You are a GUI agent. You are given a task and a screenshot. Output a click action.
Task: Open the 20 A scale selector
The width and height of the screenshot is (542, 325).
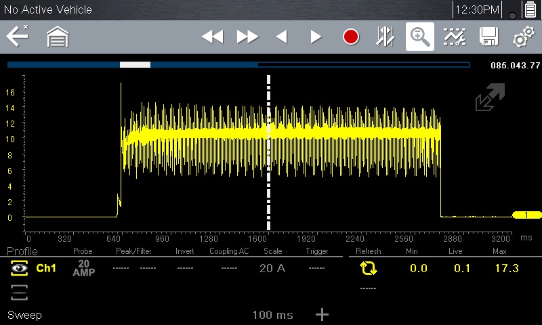pyautogui.click(x=272, y=268)
